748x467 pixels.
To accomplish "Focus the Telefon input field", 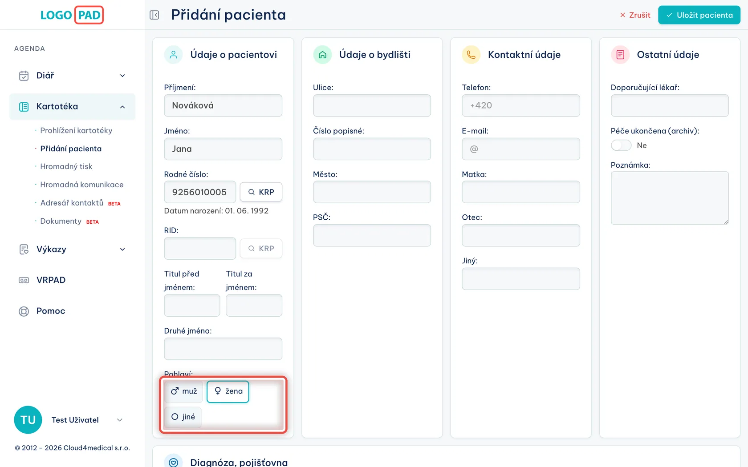I will coord(520,106).
